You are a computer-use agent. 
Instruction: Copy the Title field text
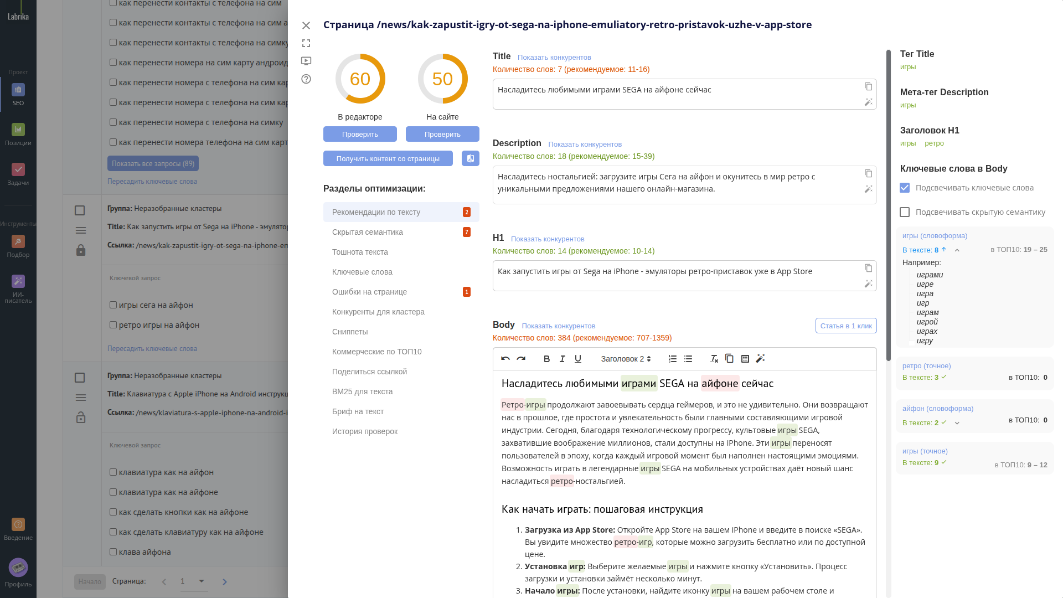pyautogui.click(x=868, y=86)
